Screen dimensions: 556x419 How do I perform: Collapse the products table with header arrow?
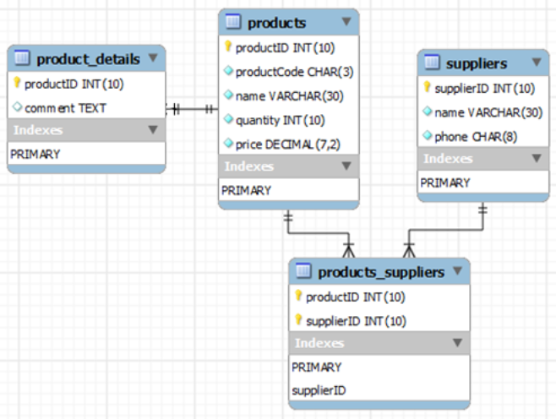(x=346, y=22)
